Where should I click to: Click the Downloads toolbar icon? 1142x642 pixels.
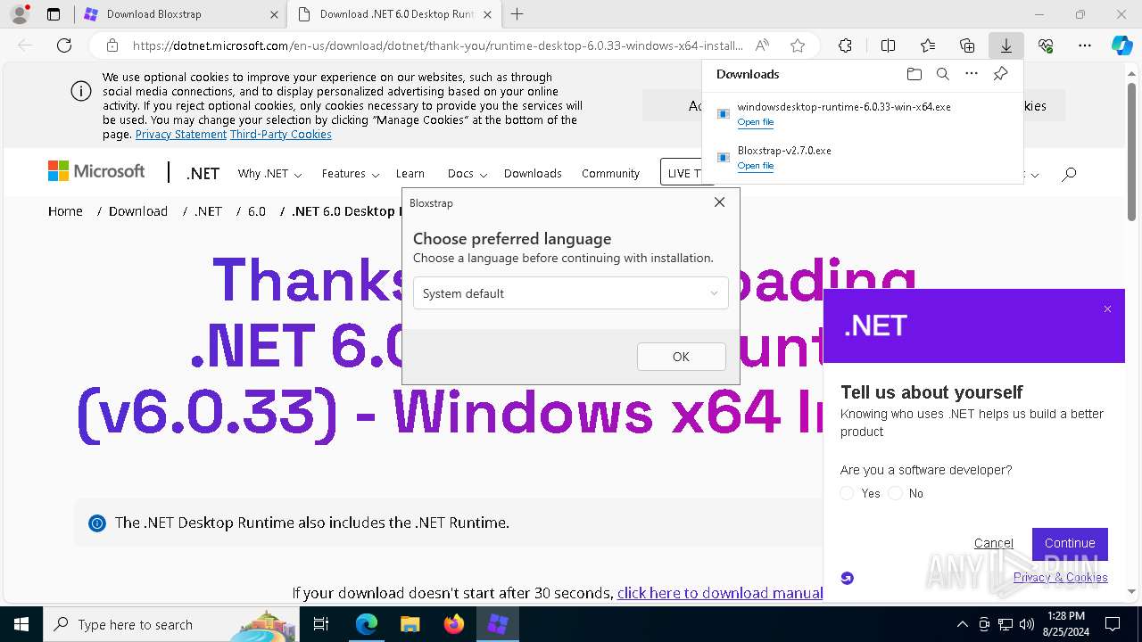(1005, 45)
